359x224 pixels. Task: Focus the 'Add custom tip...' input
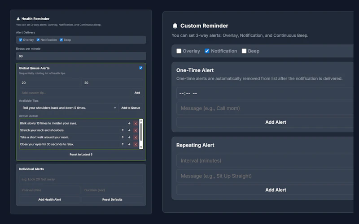click(74, 93)
